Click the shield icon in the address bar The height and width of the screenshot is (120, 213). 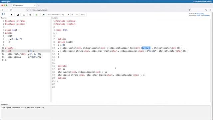[x=27, y=10]
